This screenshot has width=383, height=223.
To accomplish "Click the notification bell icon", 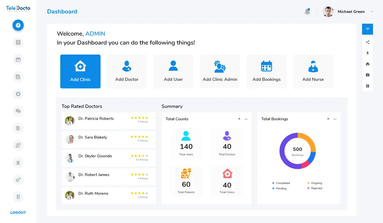I will coord(307,11).
